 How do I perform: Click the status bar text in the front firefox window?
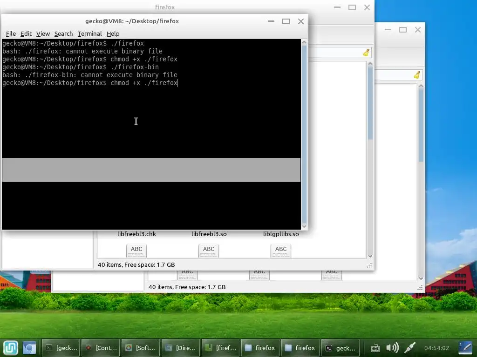pos(136,264)
